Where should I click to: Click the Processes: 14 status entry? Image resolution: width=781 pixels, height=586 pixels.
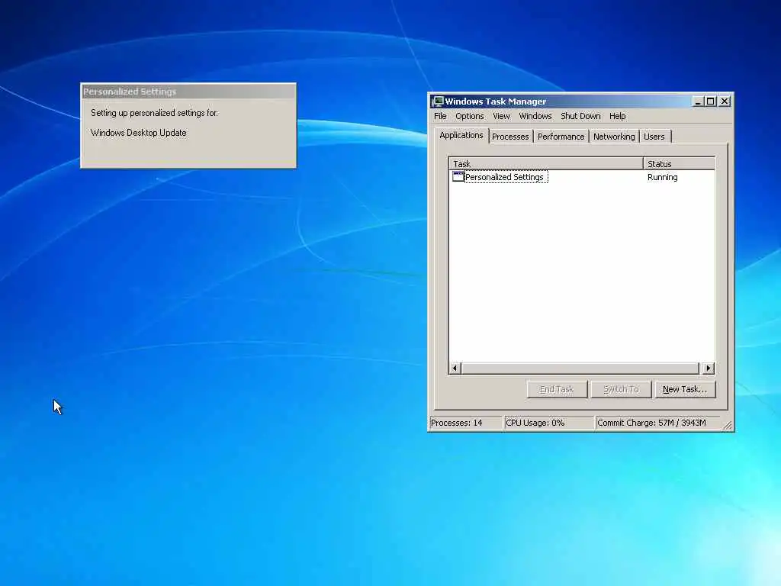[x=465, y=423]
